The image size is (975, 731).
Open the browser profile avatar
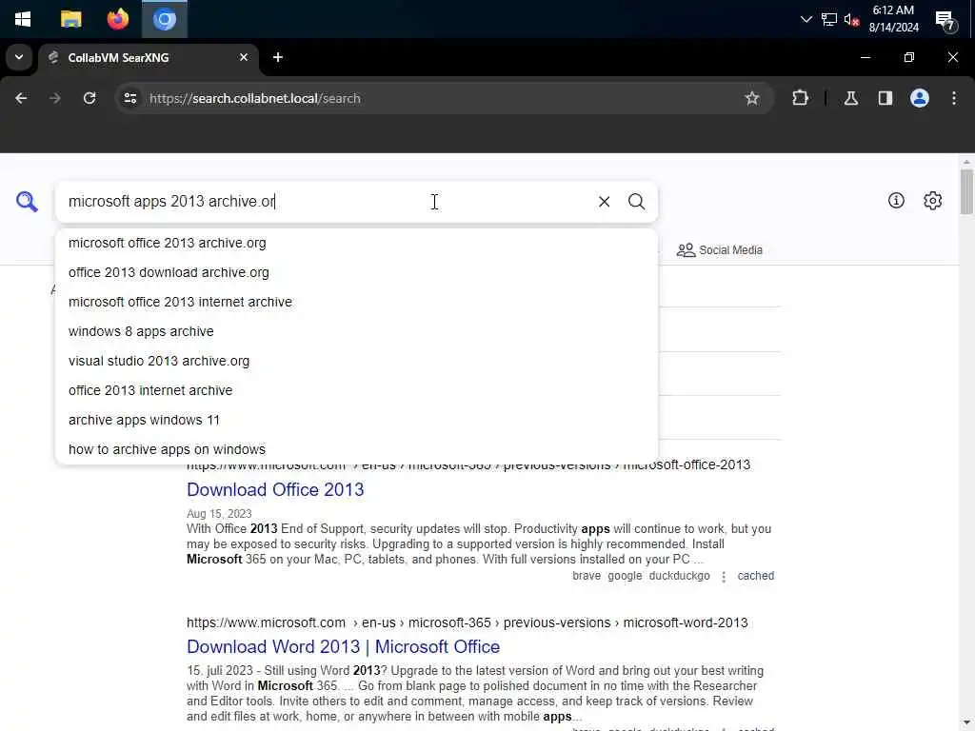[920, 98]
